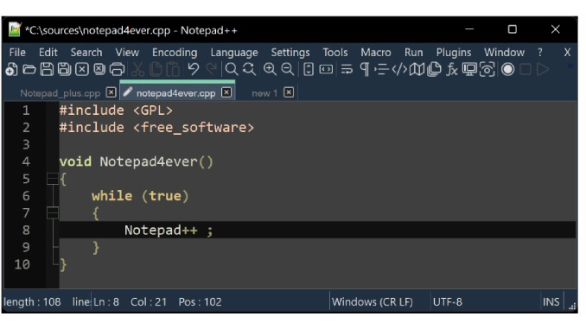Open the Run menu
Viewport: 586px width, 329px height.
pyautogui.click(x=413, y=53)
